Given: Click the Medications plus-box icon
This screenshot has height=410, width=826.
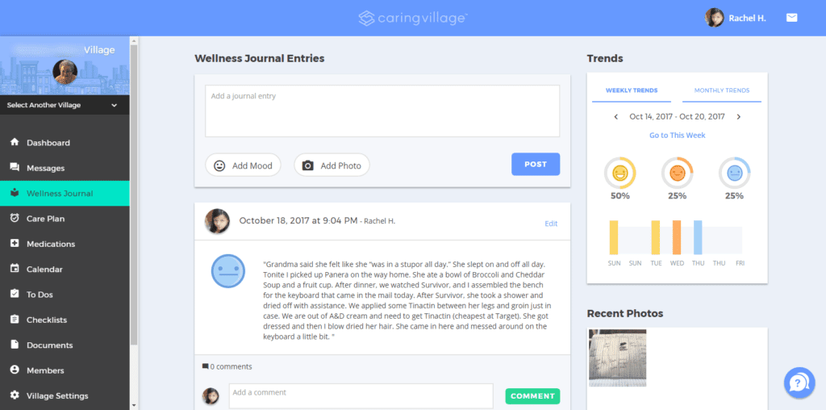Looking at the screenshot, I should tap(15, 244).
